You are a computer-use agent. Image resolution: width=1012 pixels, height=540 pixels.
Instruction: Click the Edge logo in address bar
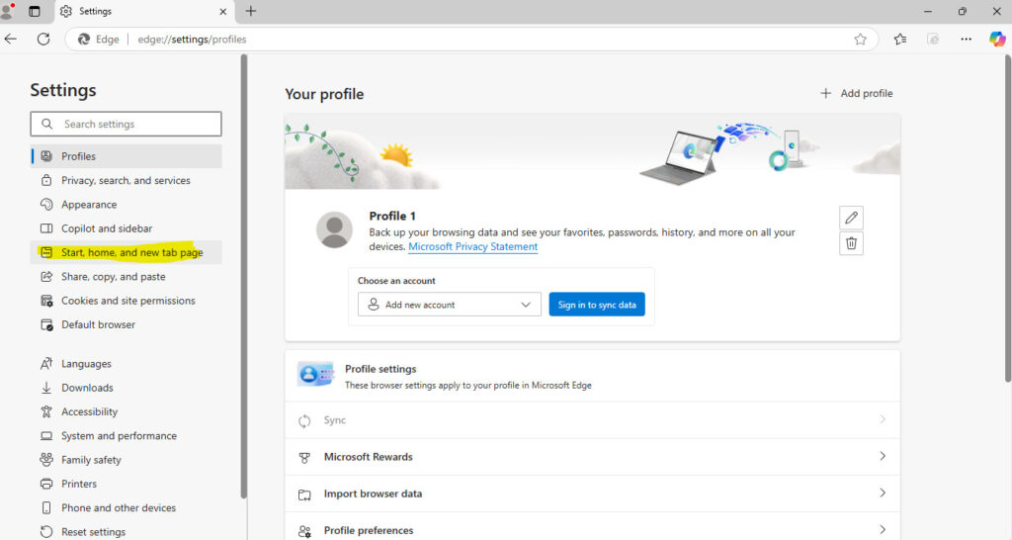pyautogui.click(x=84, y=40)
